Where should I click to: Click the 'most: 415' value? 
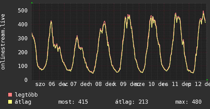73,102
